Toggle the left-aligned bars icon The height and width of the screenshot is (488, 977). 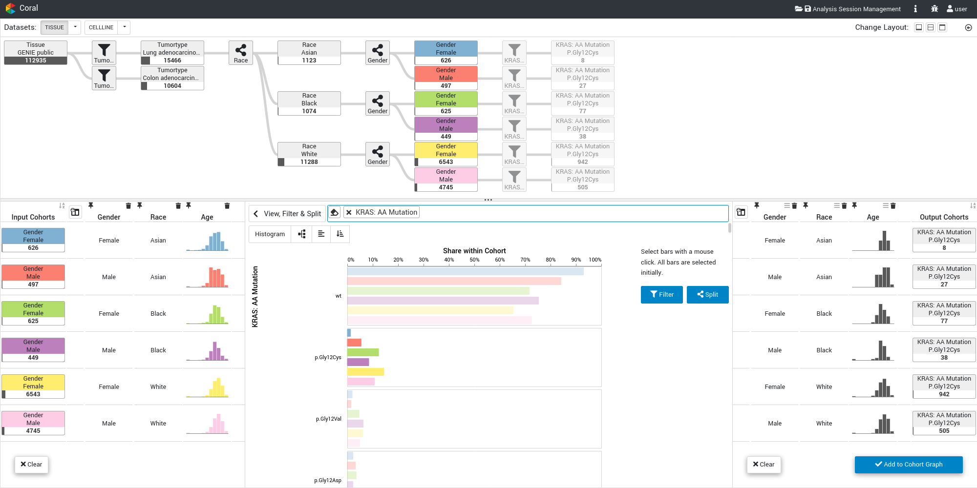(x=321, y=234)
